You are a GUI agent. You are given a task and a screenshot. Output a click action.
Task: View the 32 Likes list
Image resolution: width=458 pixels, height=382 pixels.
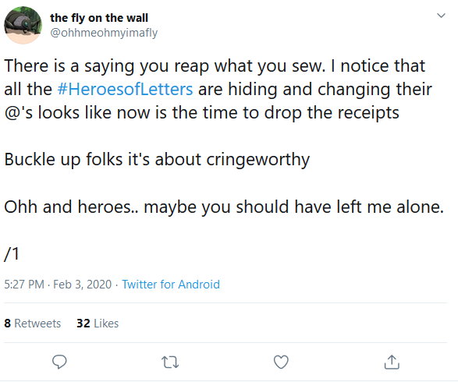[x=98, y=324]
